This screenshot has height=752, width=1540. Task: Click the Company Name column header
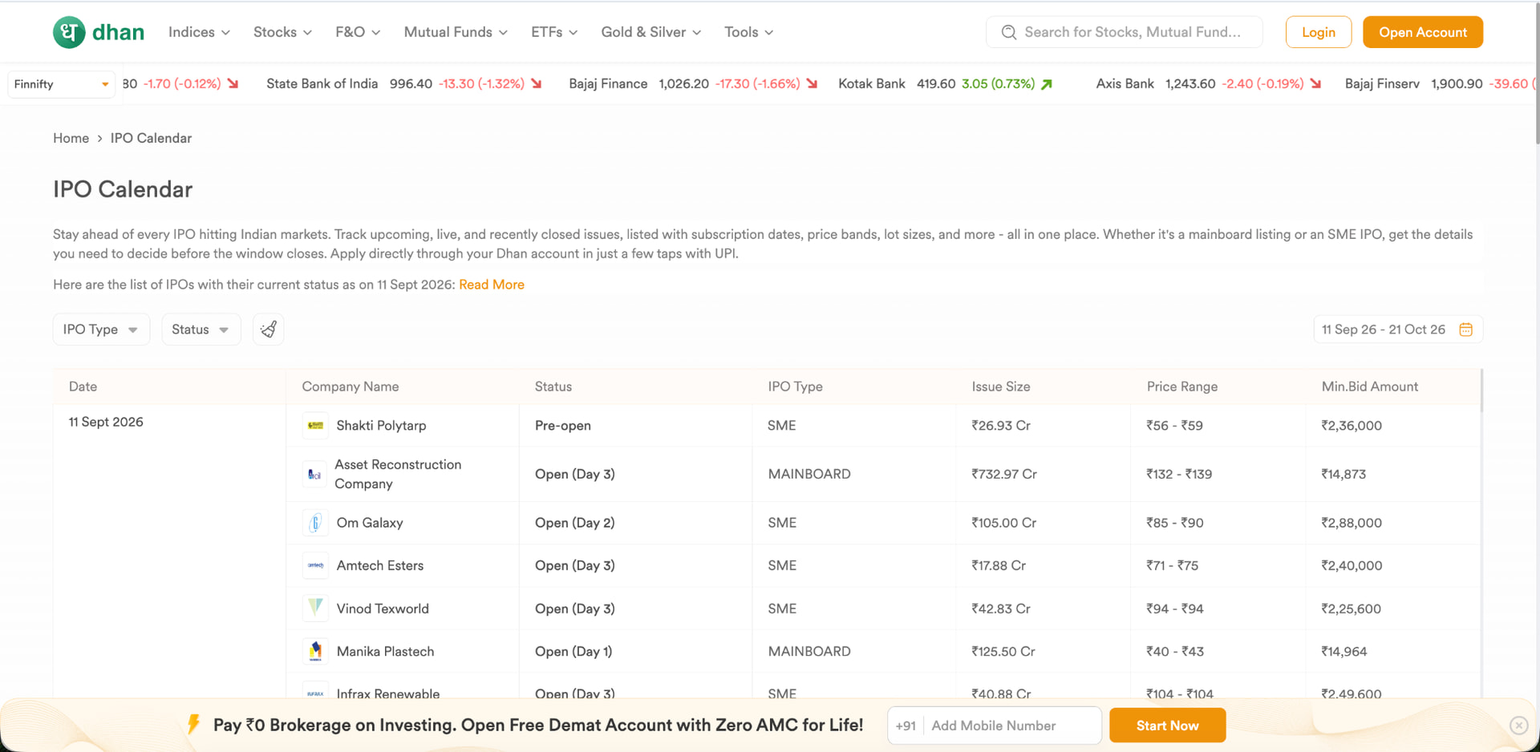pos(351,386)
